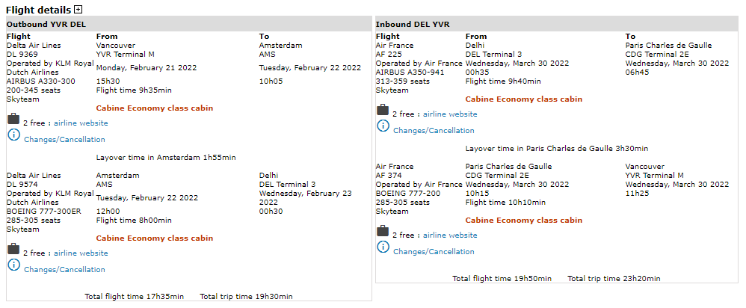The image size is (746, 308).
Task: Click the suitcase icon for flight AF 374
Action: 383,232
